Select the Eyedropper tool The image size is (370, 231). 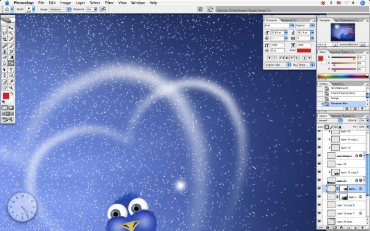pos(11,82)
